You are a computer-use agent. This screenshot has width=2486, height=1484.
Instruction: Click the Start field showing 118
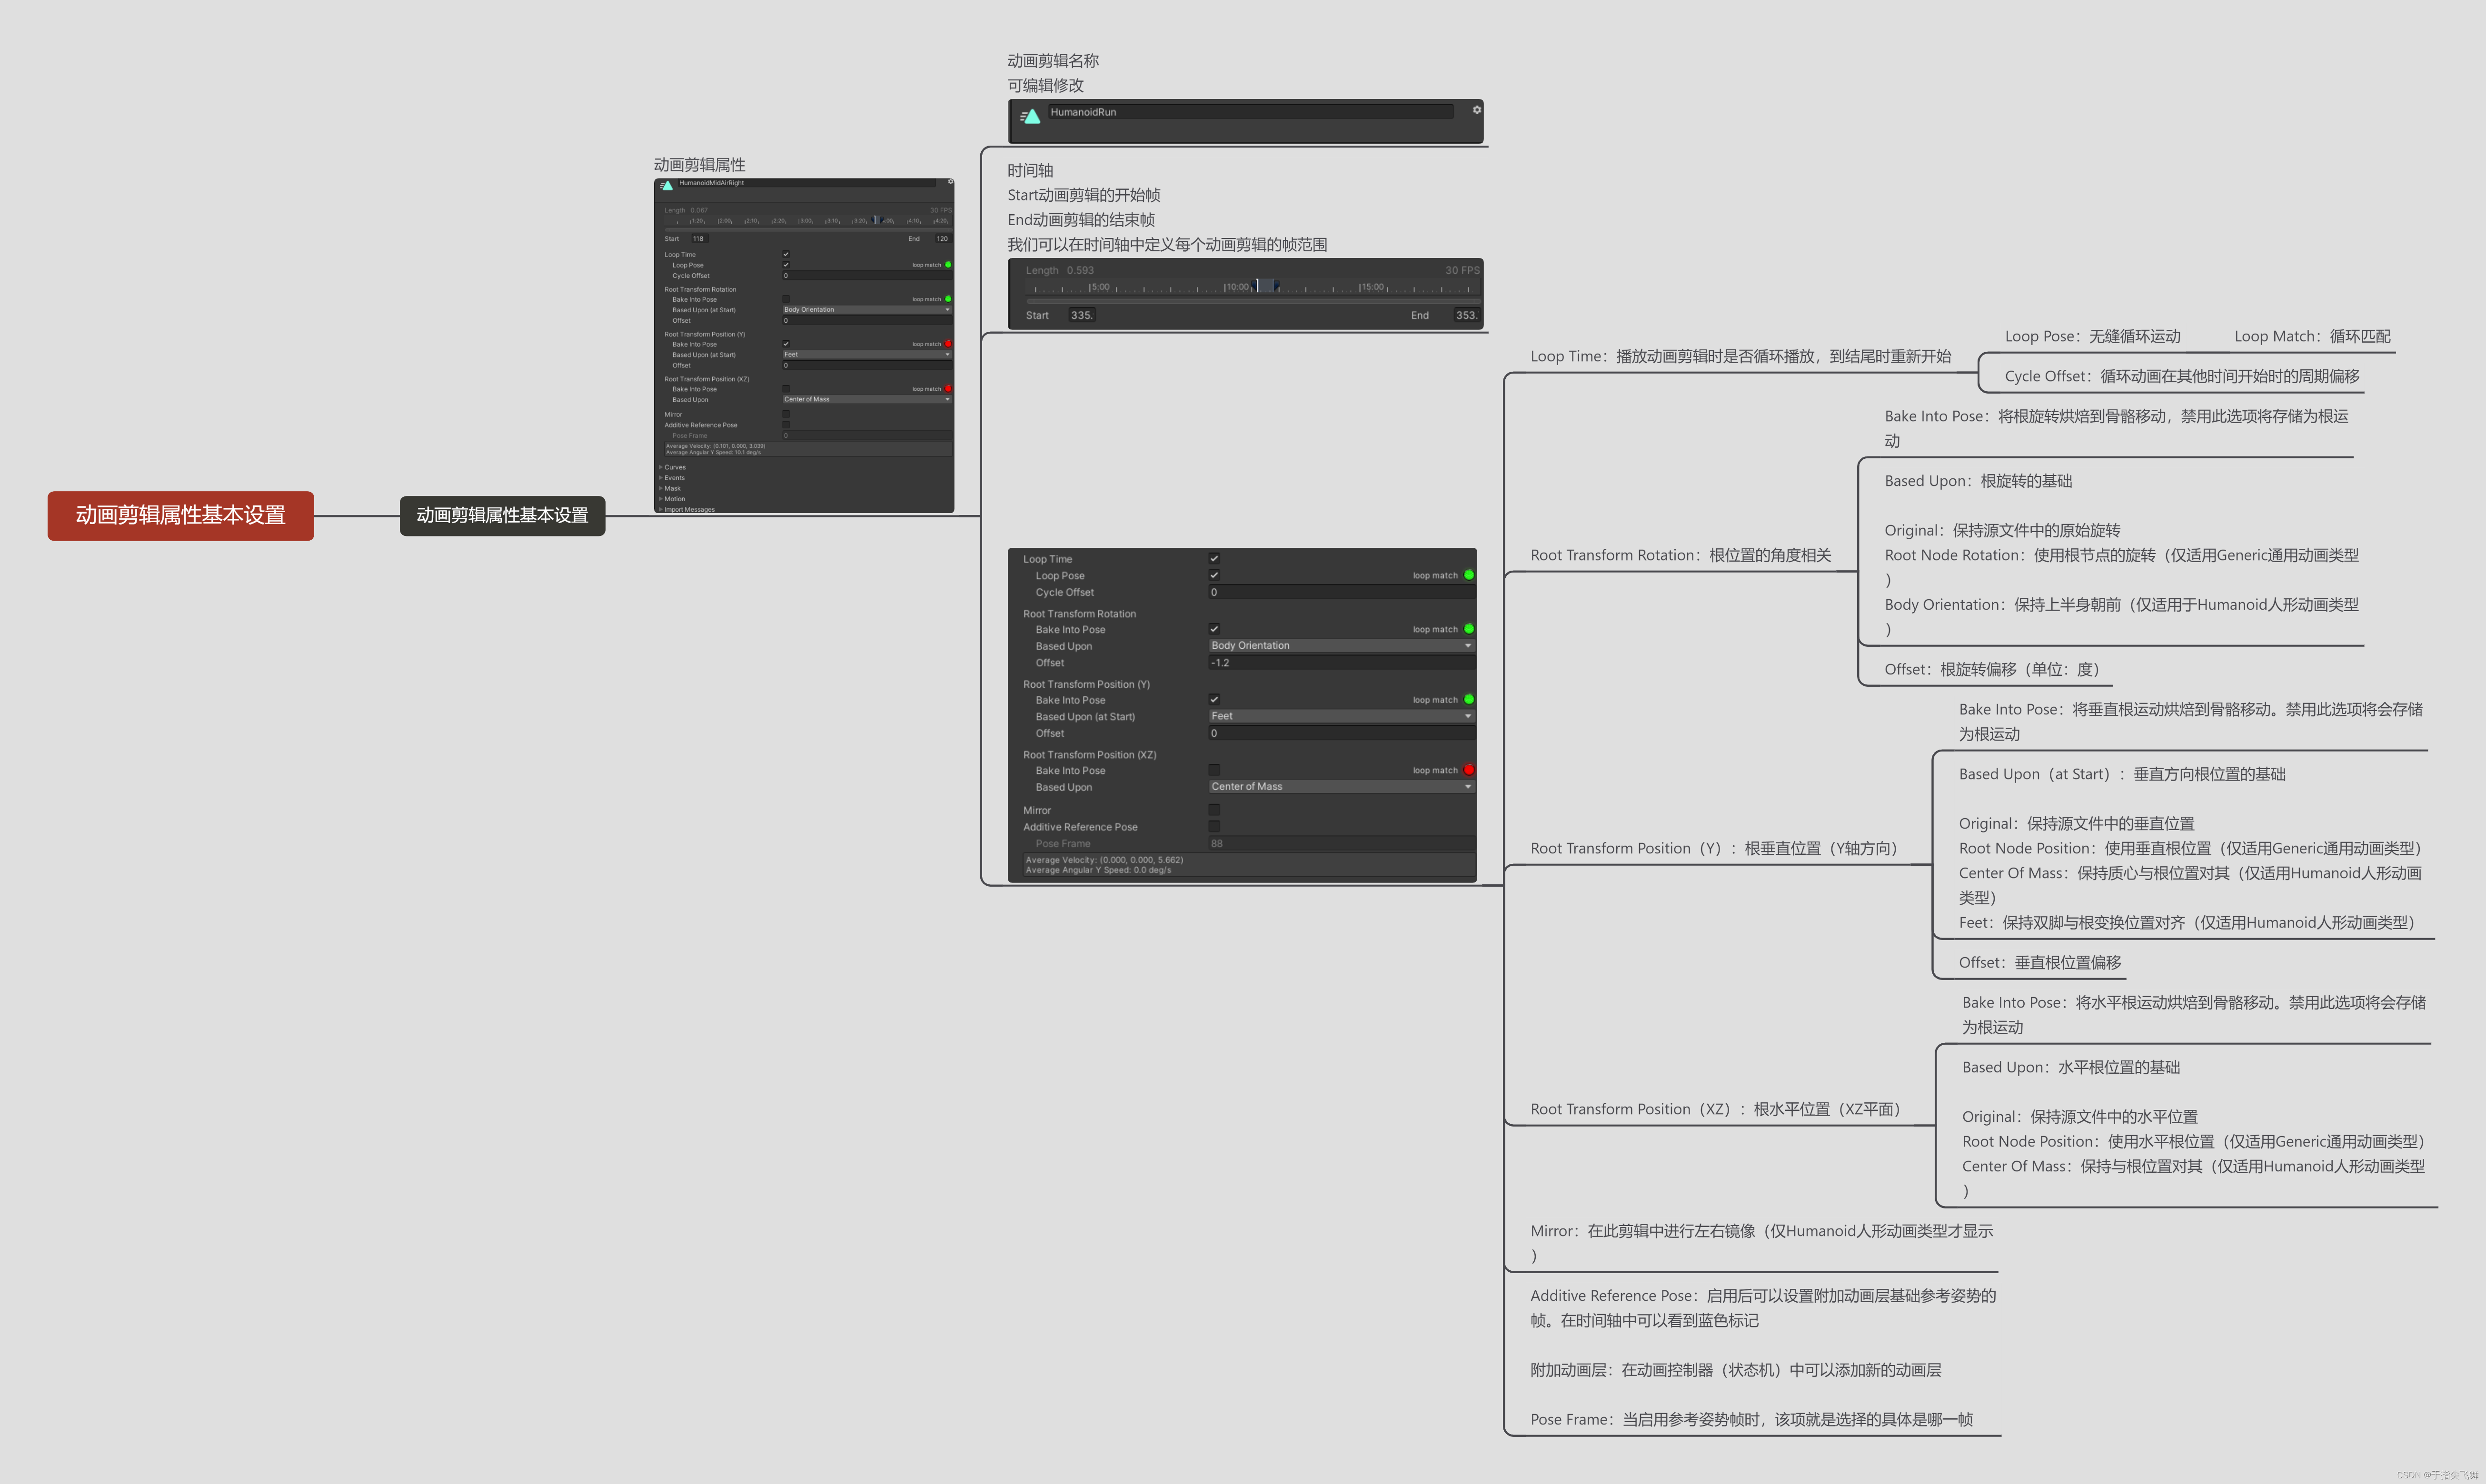(699, 239)
